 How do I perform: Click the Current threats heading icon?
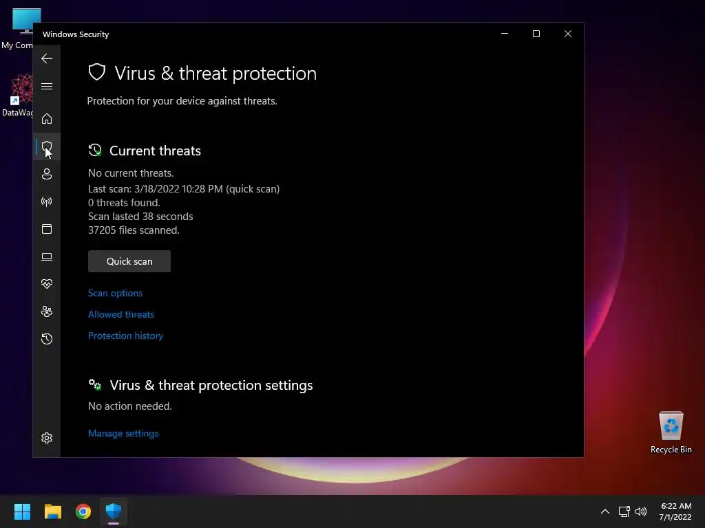point(95,151)
